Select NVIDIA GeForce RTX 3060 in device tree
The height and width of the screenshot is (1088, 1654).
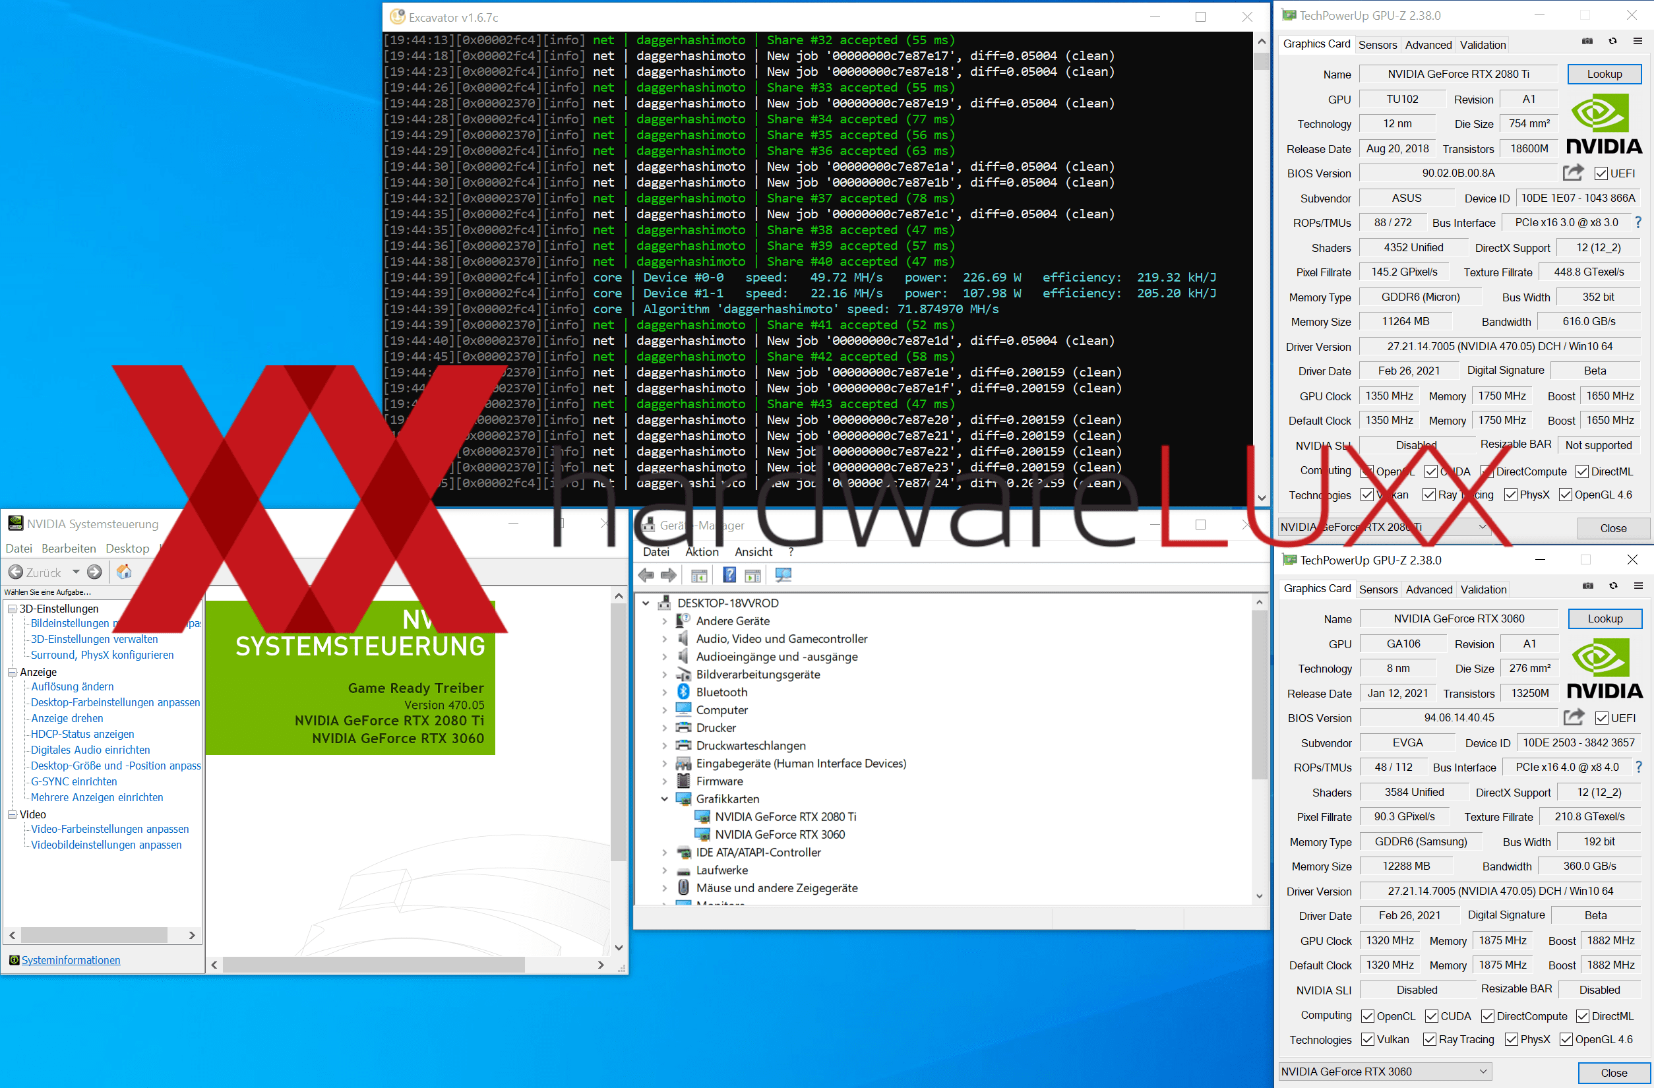(780, 834)
